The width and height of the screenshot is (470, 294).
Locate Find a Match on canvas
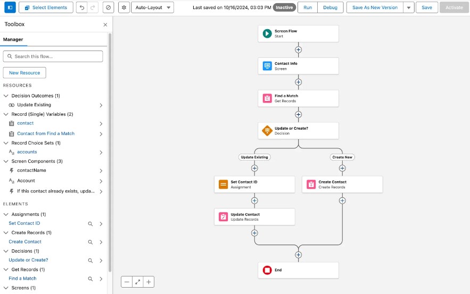point(90,279)
